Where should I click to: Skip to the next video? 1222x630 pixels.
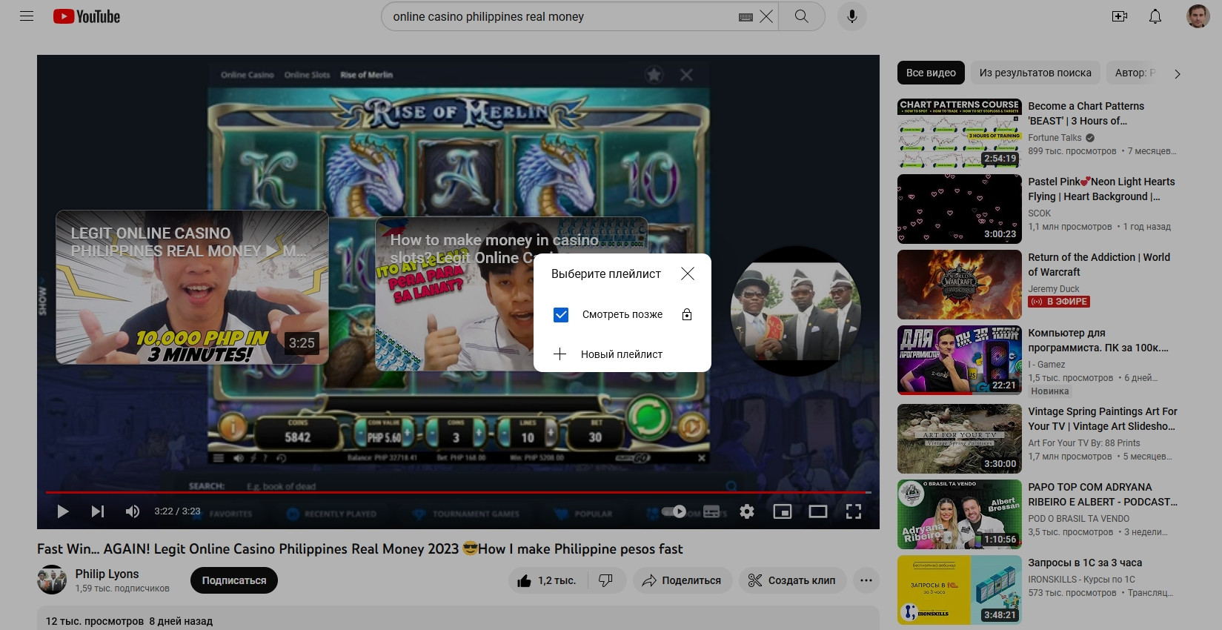pos(98,511)
